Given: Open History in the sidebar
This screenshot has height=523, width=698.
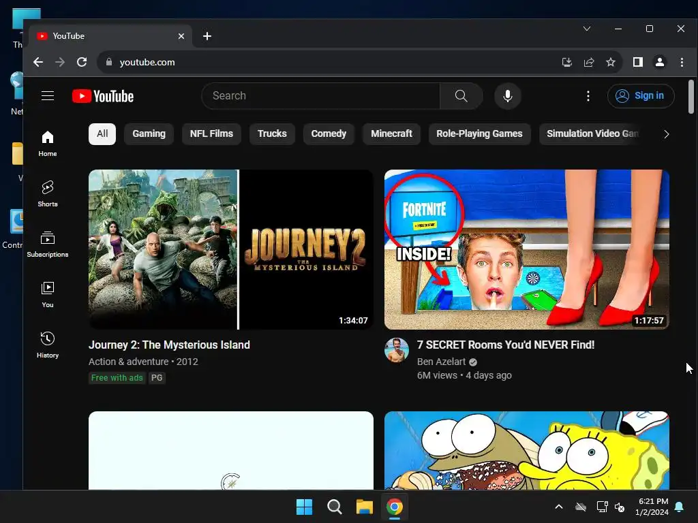Looking at the screenshot, I should click(48, 345).
